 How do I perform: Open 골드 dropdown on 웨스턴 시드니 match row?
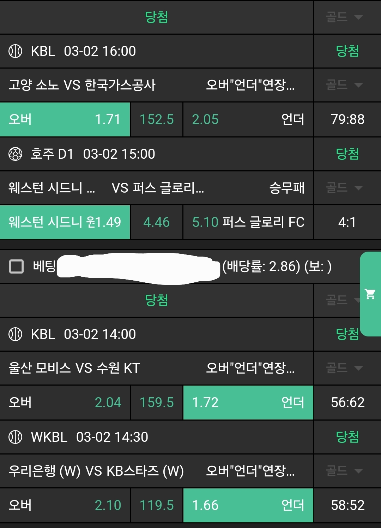pos(344,188)
